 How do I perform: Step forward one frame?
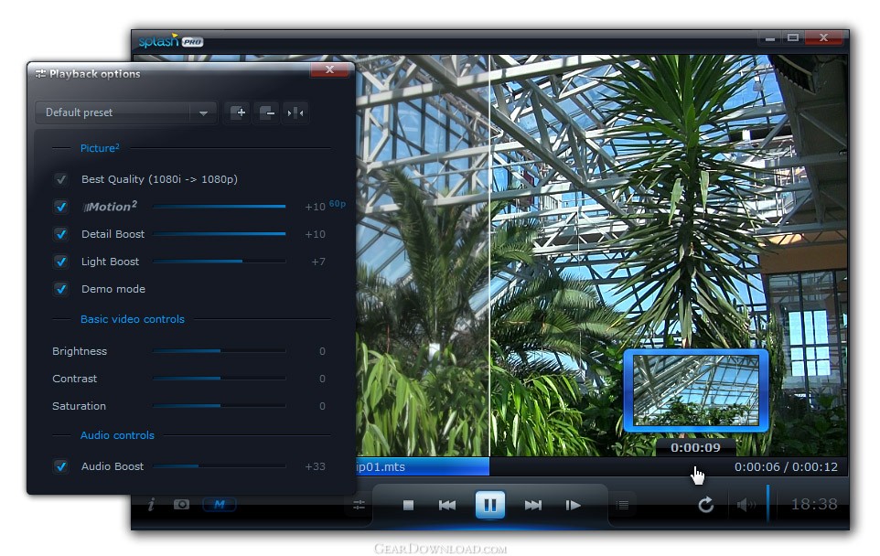pos(573,506)
